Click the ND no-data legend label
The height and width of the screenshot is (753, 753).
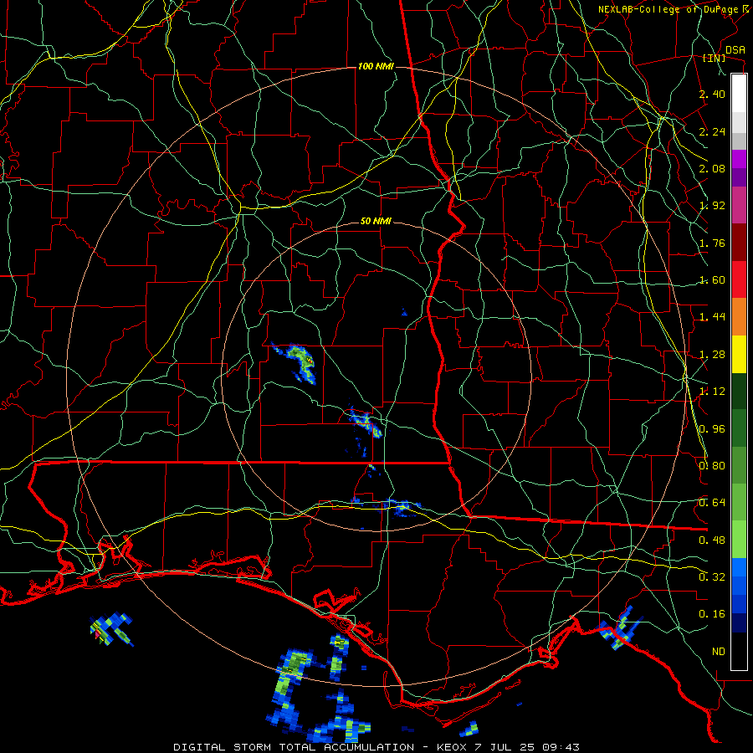point(719,652)
